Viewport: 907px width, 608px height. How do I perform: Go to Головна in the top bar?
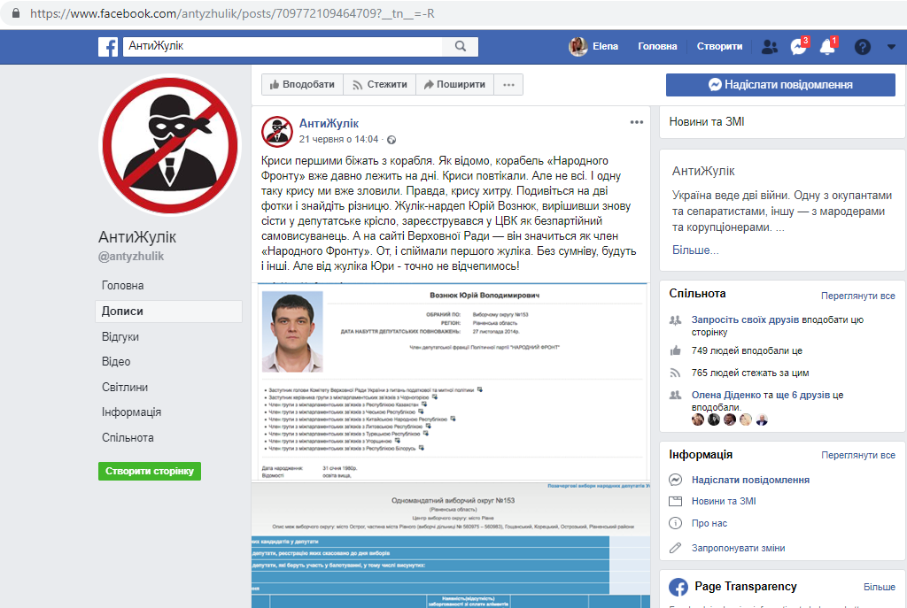(x=657, y=46)
